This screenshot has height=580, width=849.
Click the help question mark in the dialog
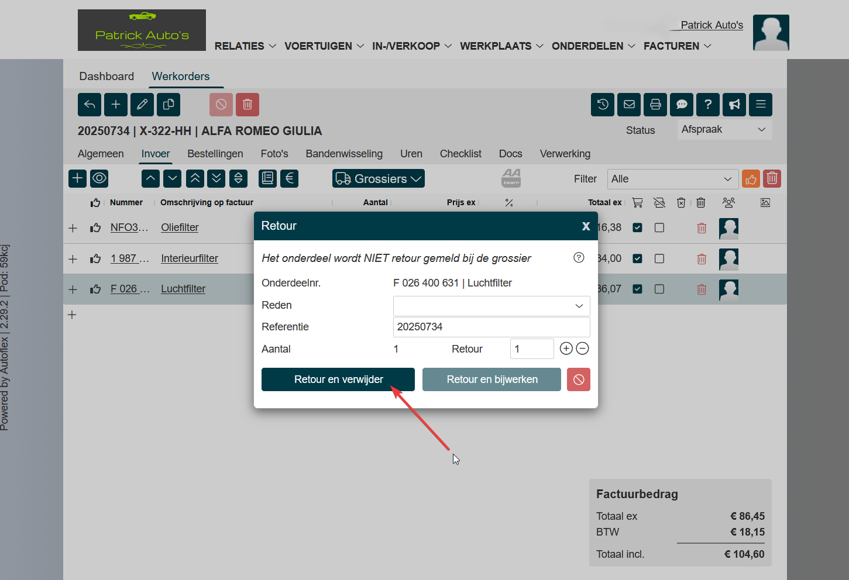(x=579, y=258)
